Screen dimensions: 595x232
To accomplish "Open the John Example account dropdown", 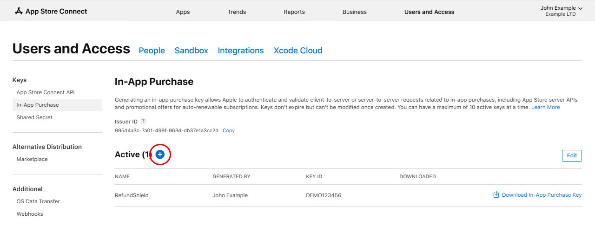I will [562, 8].
